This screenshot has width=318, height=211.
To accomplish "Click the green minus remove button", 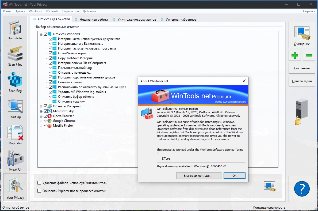I will pyautogui.click(x=309, y=55).
